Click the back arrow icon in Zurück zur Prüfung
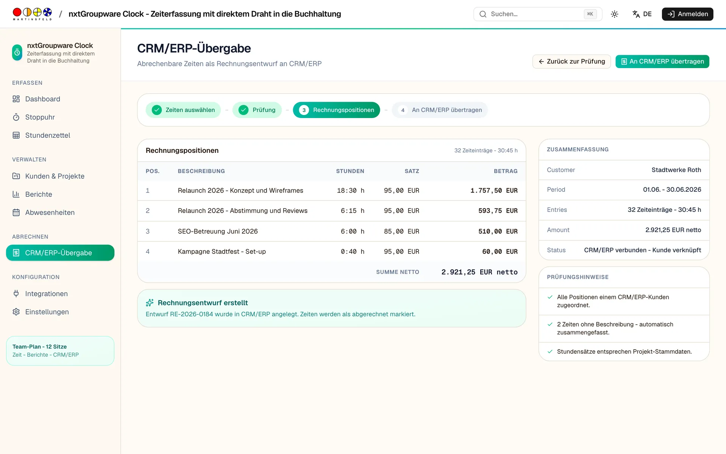The image size is (726, 454). [541, 61]
